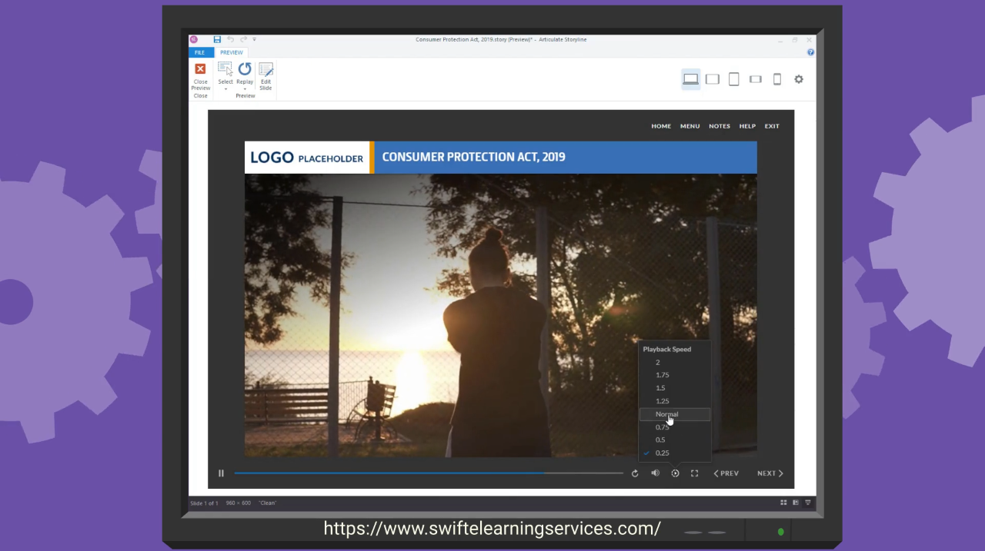Switch to slide sorter view in status bar
This screenshot has width=985, height=551.
[783, 503]
